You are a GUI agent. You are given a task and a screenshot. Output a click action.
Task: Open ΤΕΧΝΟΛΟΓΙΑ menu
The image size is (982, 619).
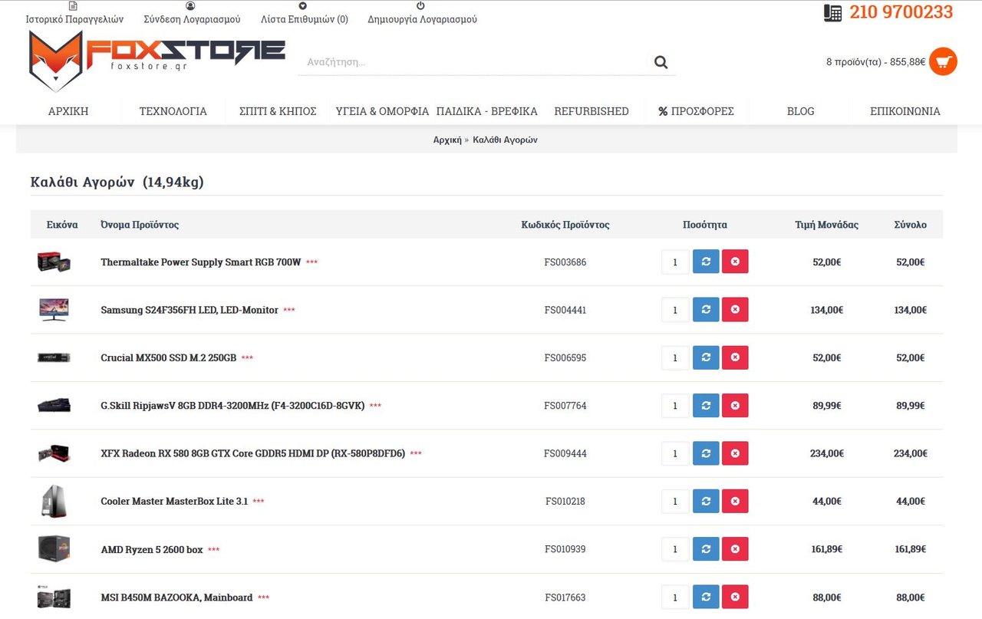click(x=173, y=111)
